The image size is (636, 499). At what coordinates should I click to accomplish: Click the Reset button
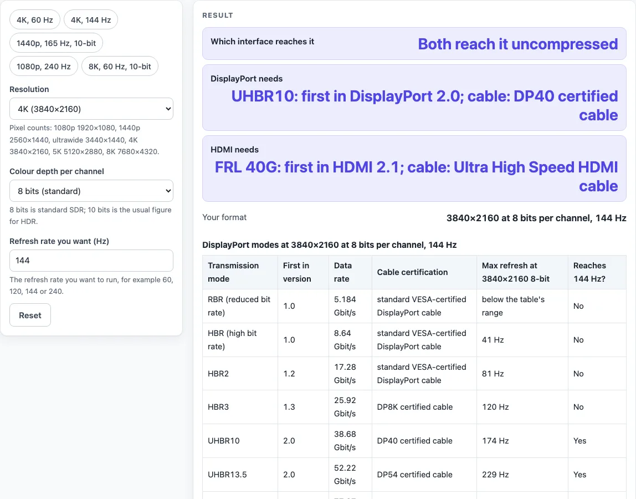pyautogui.click(x=30, y=315)
